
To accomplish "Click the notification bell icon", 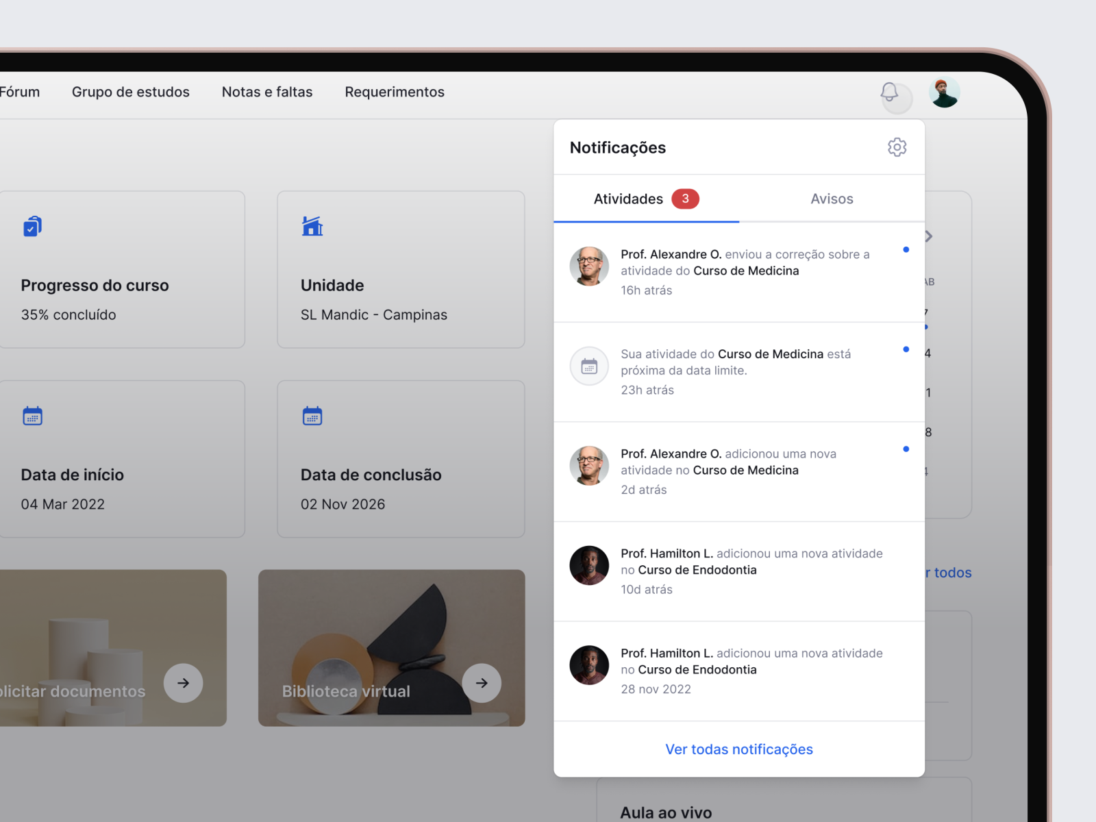I will (x=890, y=92).
